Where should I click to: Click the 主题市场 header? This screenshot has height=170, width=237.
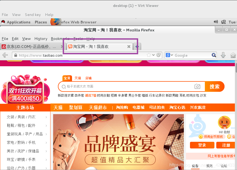(25, 107)
